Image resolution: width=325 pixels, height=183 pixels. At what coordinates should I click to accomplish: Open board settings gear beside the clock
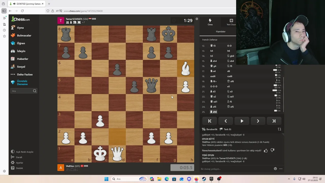(197, 19)
